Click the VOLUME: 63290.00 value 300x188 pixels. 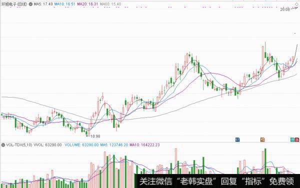(x=81, y=145)
